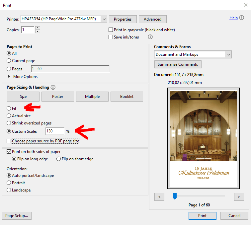Choose the Actual size option

tap(9, 116)
